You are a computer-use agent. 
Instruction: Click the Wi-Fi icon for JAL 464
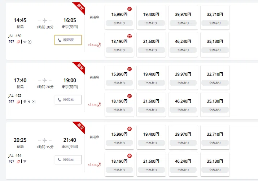pos(25,161)
